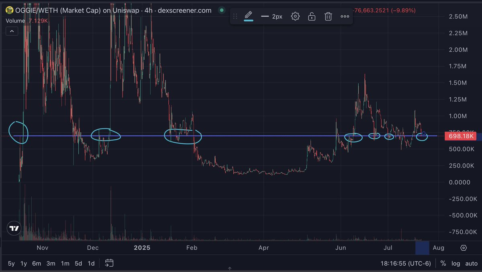
Task: Expand bottom panel handle arrow
Action: 230,269
